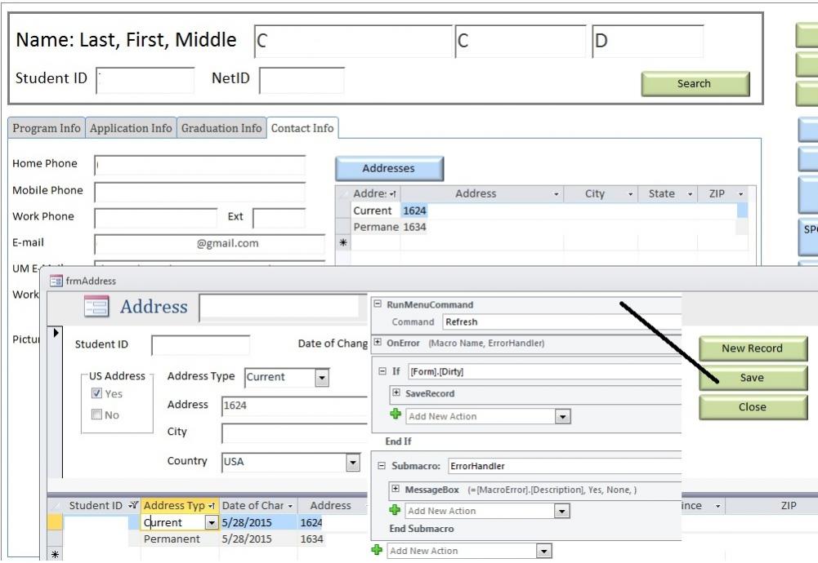The height and width of the screenshot is (563, 818).
Task: Expand the OnError macro action
Action: [378, 343]
